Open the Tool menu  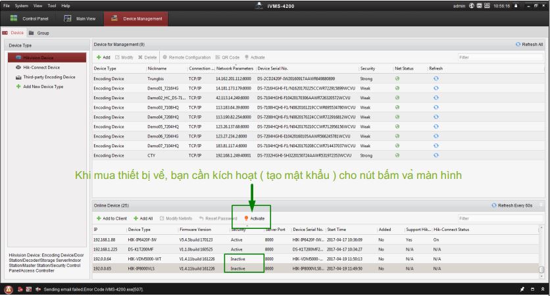[x=52, y=6]
